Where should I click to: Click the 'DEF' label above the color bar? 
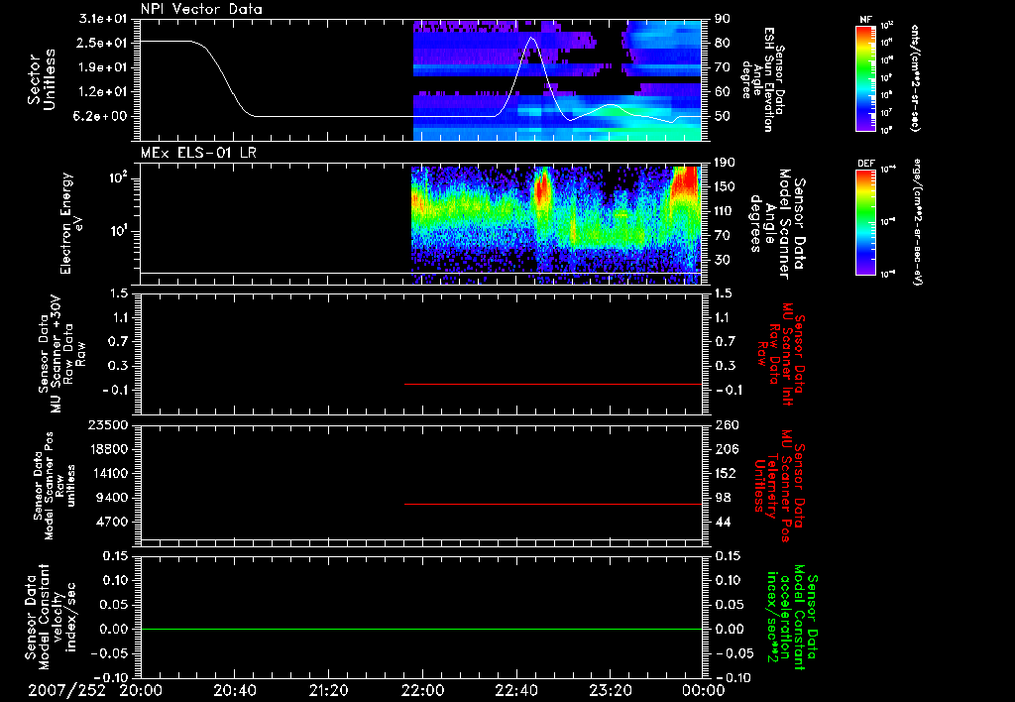[x=866, y=164]
